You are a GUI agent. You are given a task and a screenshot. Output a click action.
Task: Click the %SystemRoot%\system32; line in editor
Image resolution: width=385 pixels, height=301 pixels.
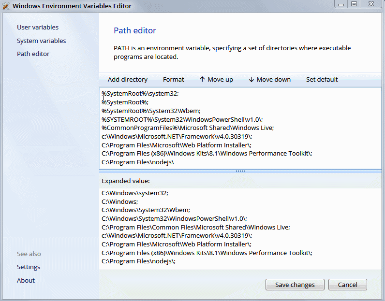click(x=140, y=93)
